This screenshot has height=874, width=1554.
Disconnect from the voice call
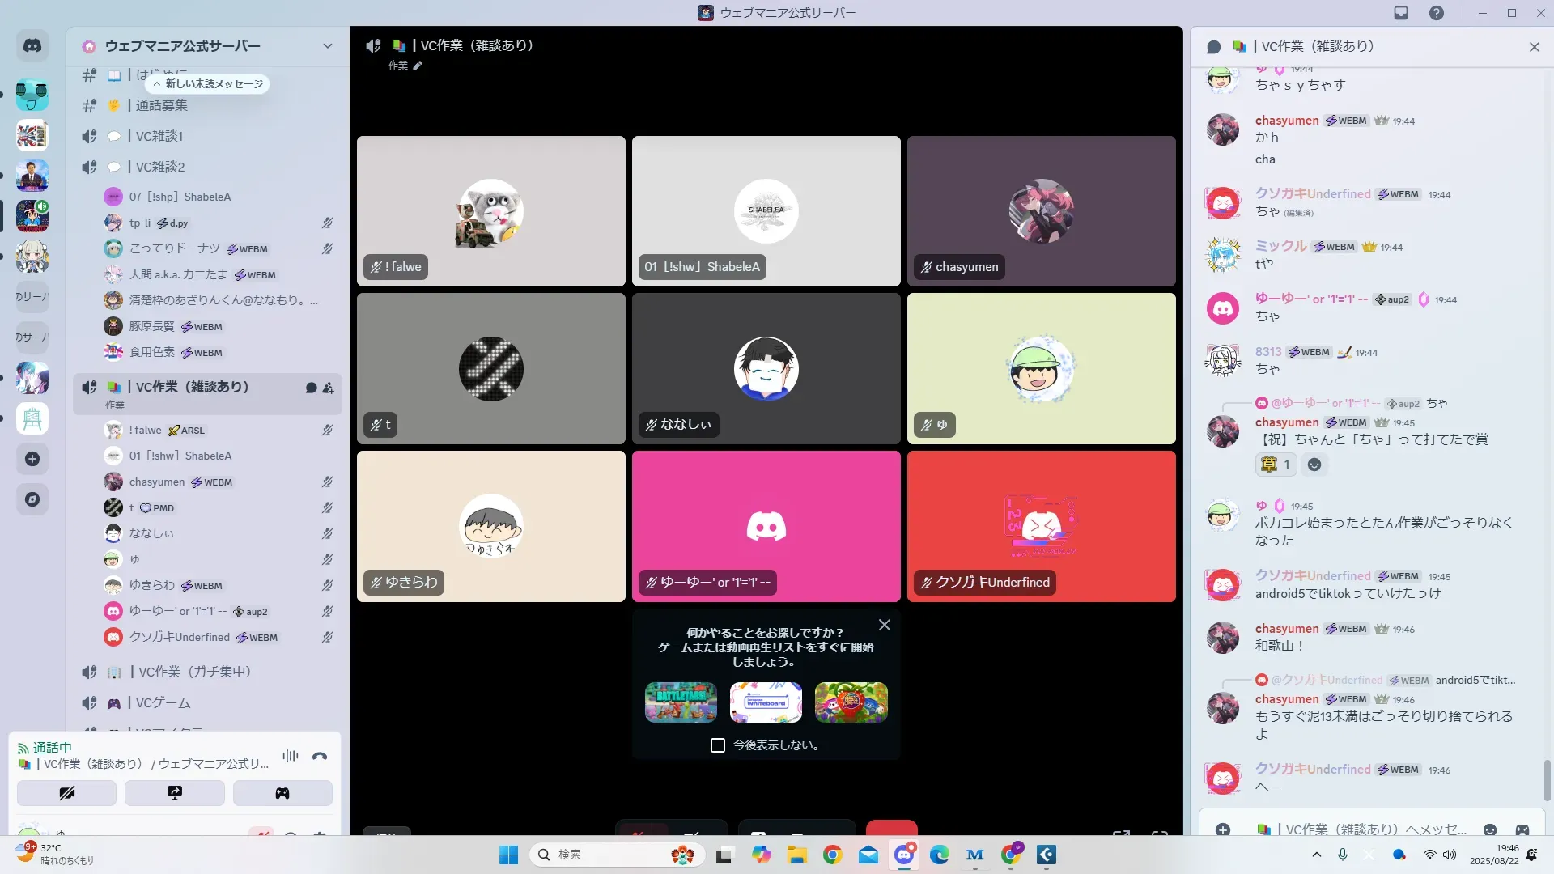pyautogui.click(x=320, y=757)
